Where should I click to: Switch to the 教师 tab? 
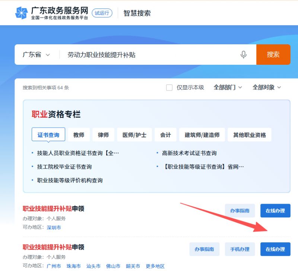[x=79, y=135]
